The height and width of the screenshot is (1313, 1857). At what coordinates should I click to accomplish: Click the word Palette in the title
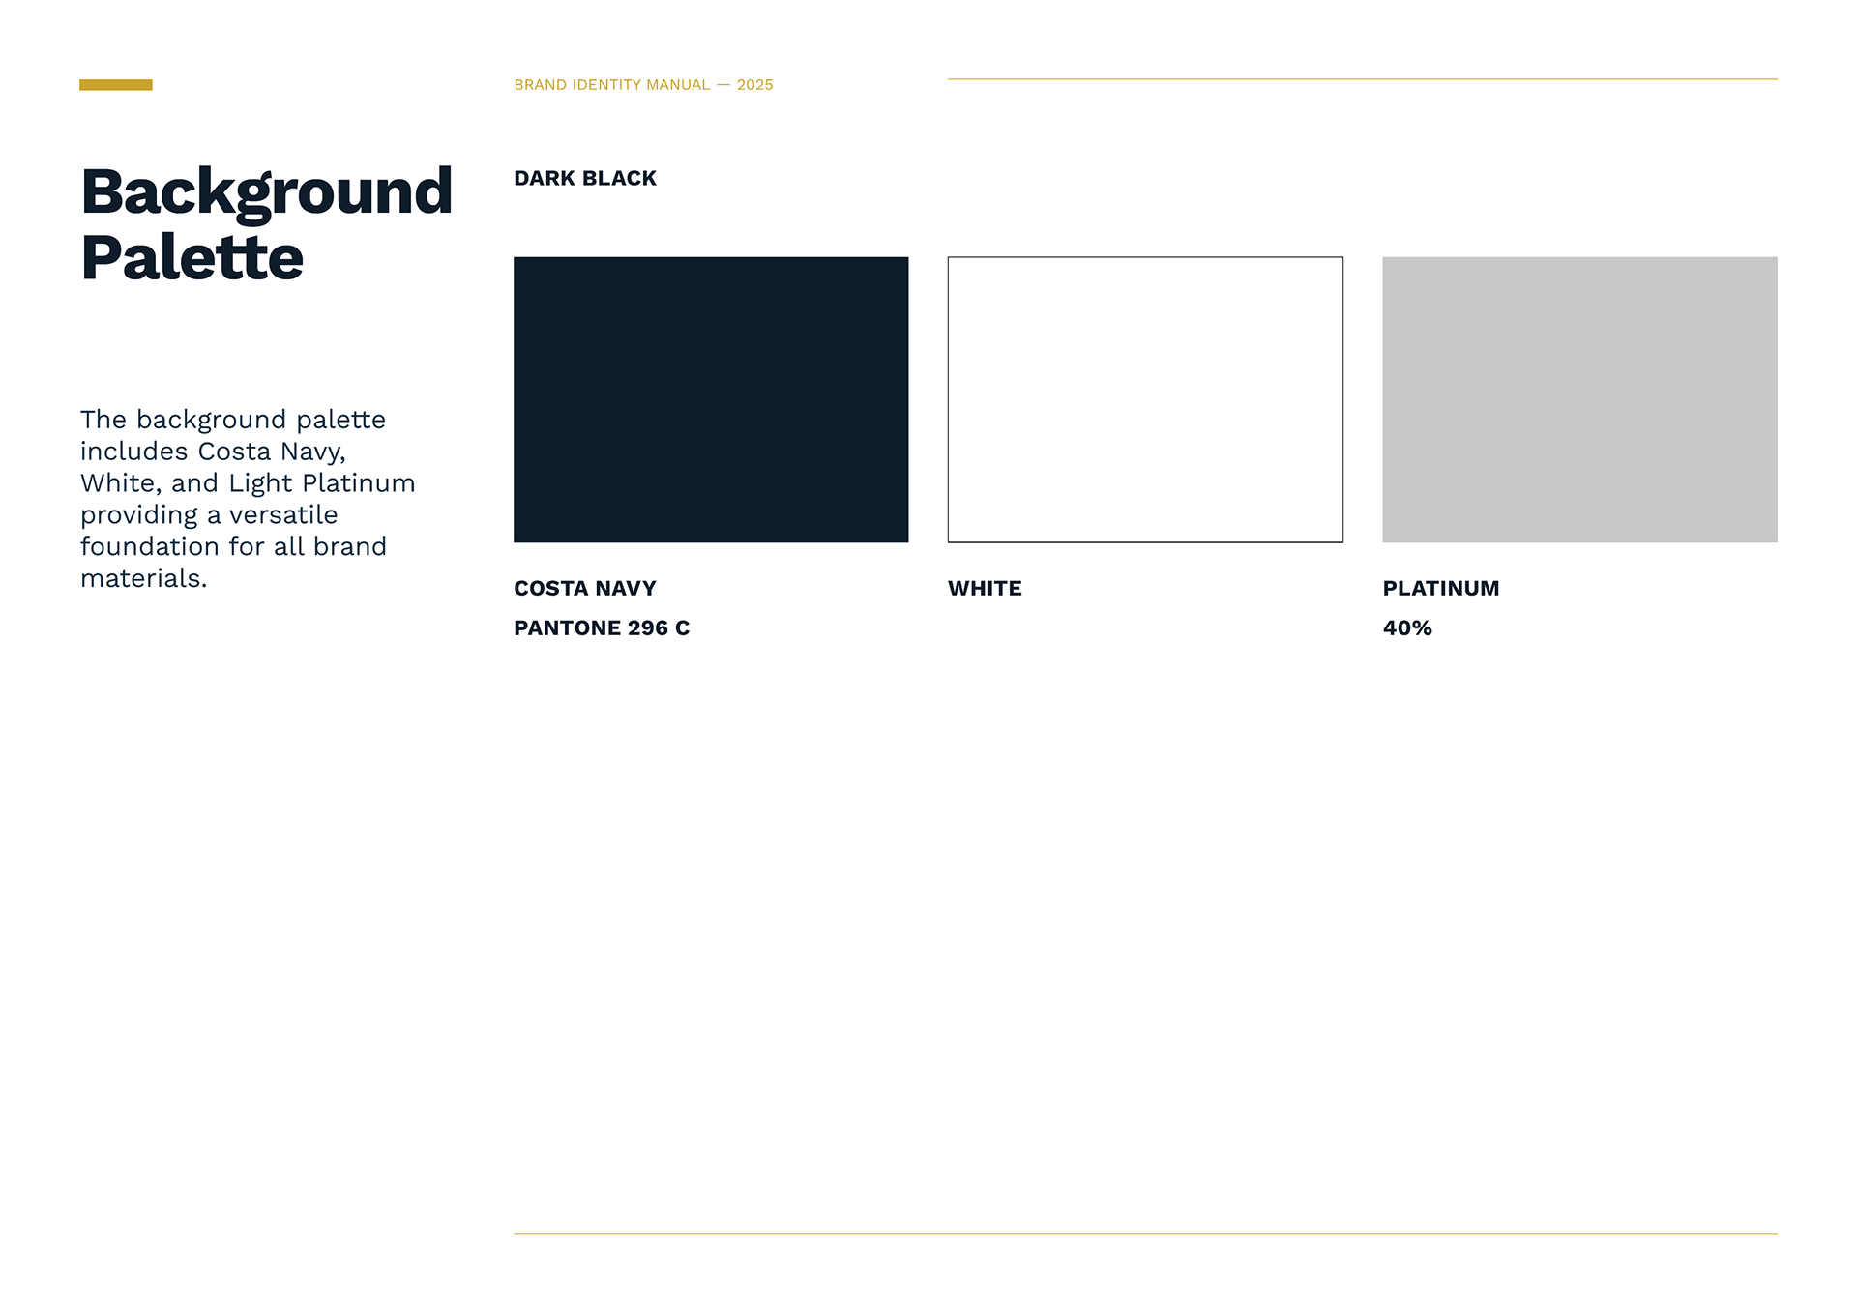192,258
